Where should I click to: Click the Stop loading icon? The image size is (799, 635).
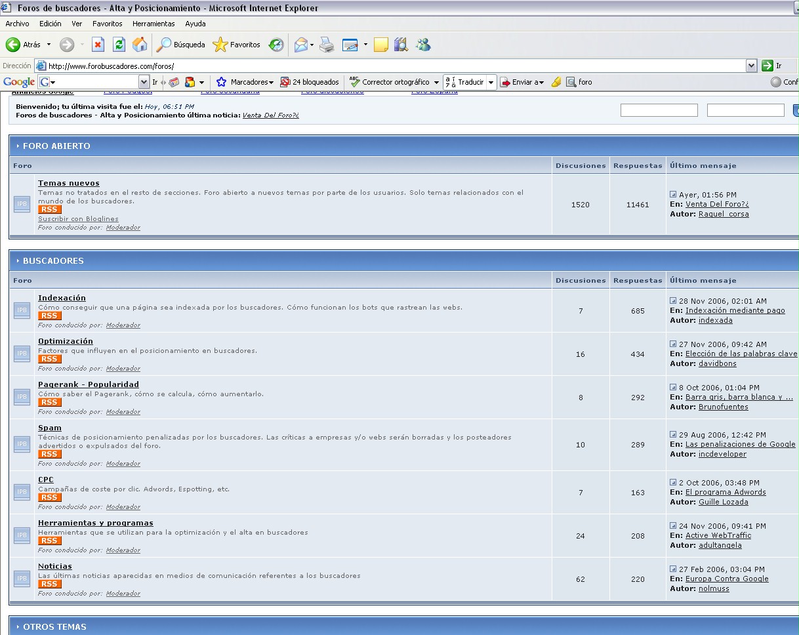(x=98, y=45)
